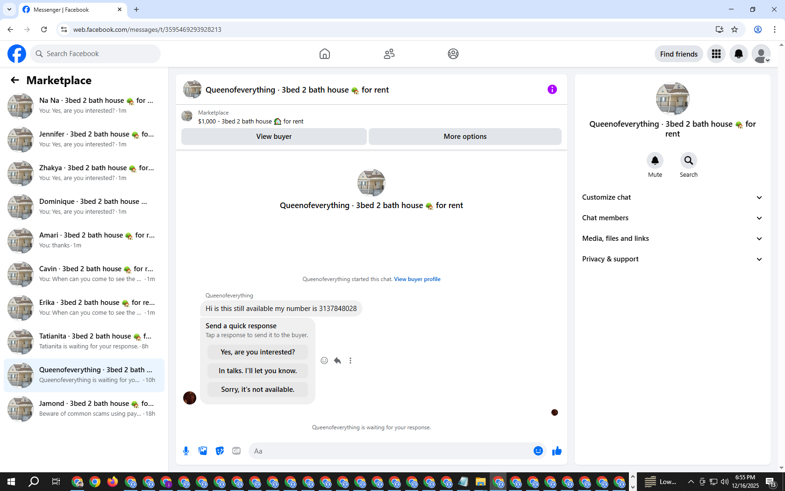Expand Customize chat section
The image size is (785, 491).
(x=672, y=197)
